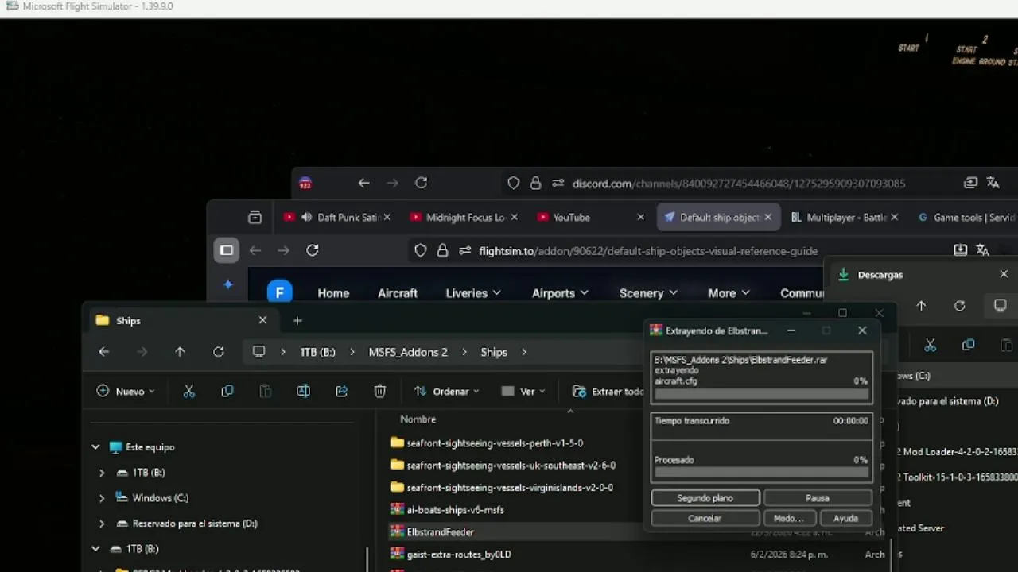
Task: Toggle sidebar button in flightsim.to browser window
Action: coord(227,250)
